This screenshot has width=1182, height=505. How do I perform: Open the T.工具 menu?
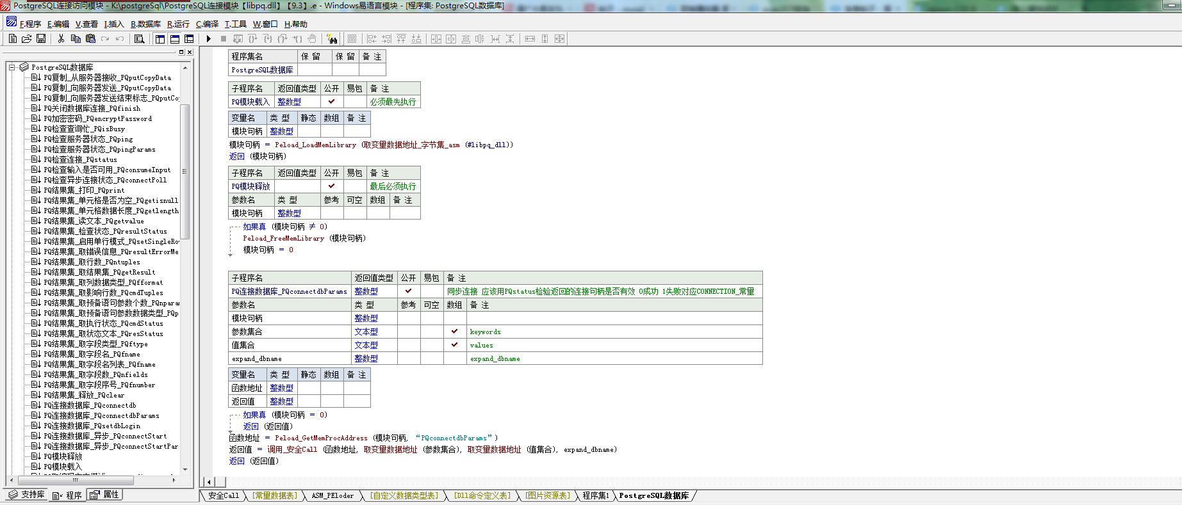point(235,24)
